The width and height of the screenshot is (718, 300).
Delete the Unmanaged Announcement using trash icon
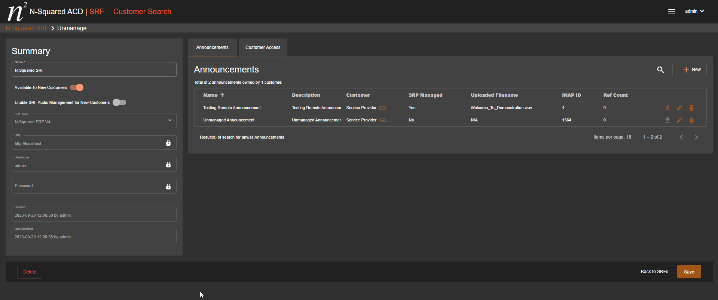tap(691, 120)
